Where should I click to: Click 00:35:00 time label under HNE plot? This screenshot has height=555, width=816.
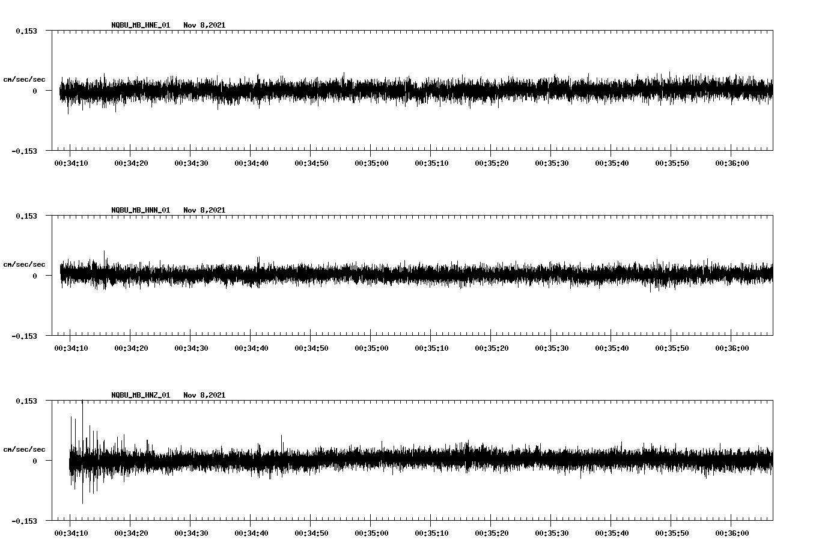(371, 163)
